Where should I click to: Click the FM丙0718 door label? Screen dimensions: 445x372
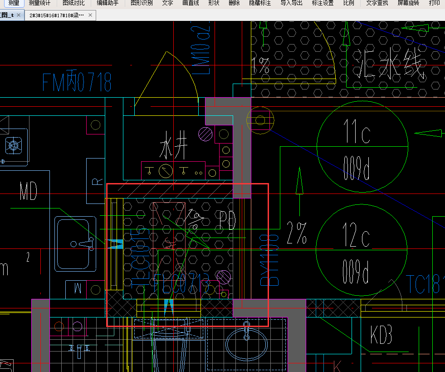click(x=77, y=82)
